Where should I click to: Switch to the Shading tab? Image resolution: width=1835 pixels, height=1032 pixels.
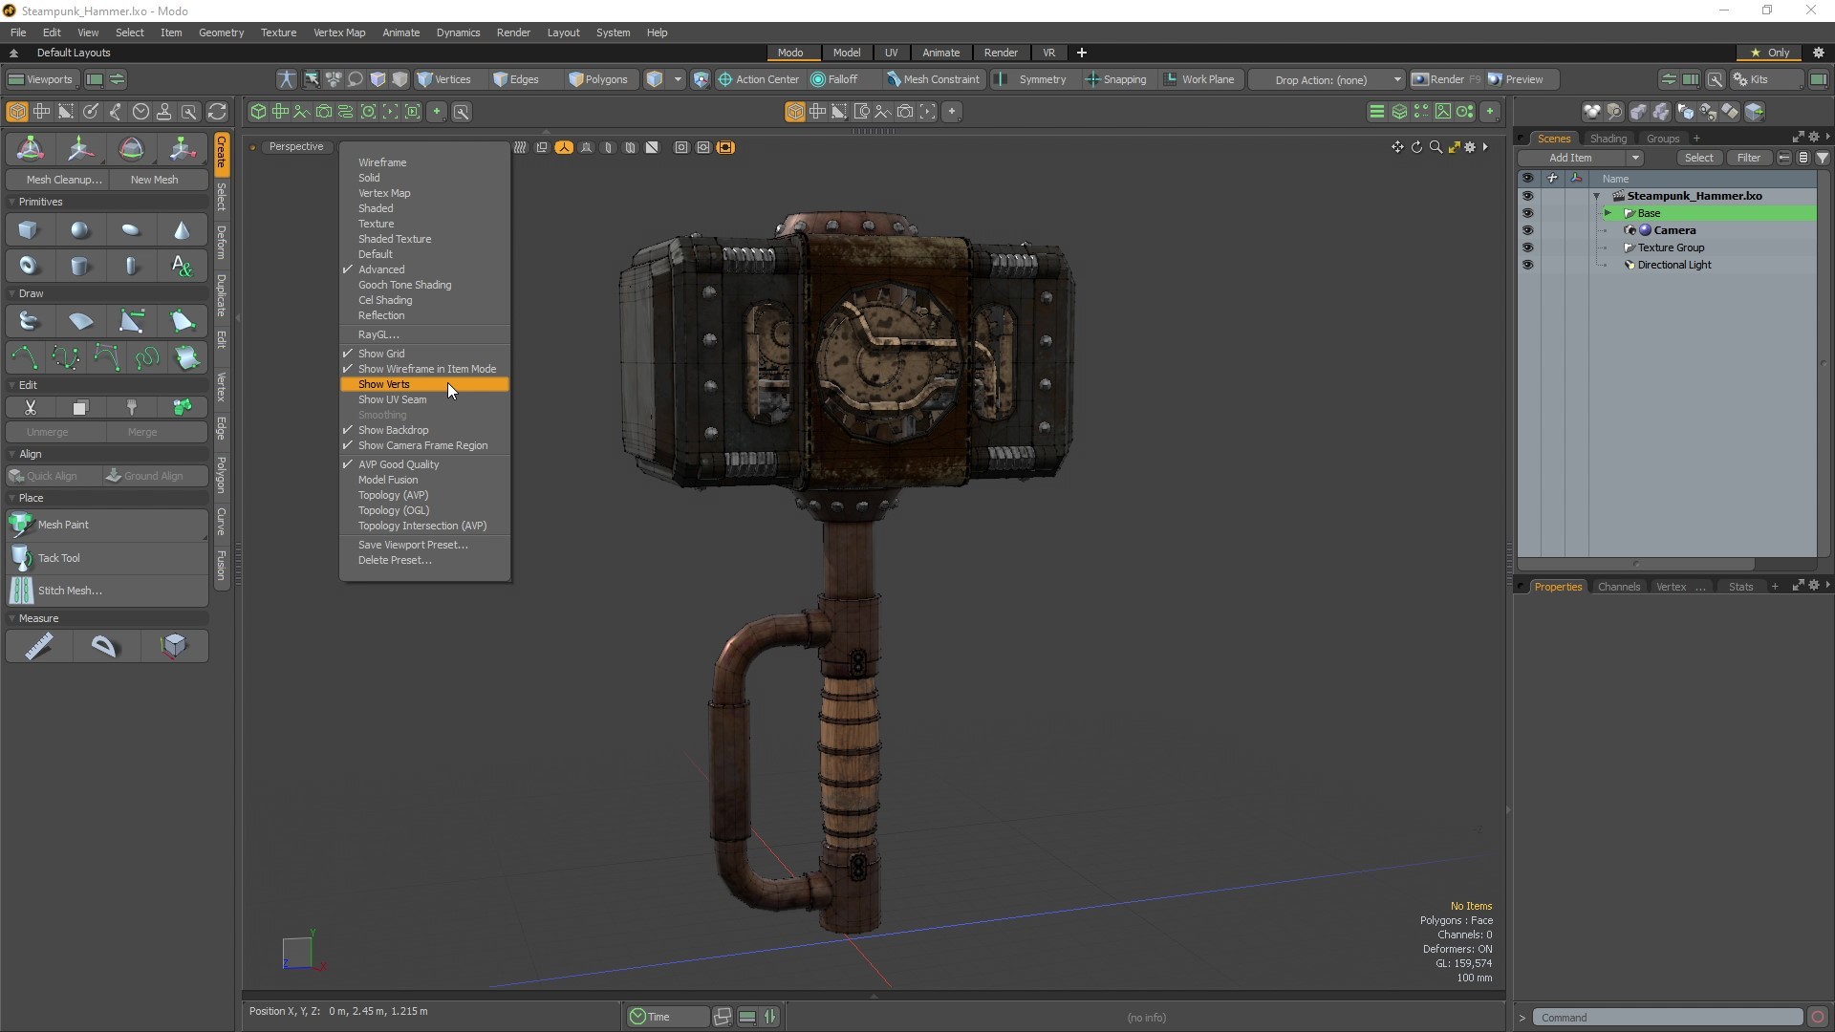point(1608,138)
